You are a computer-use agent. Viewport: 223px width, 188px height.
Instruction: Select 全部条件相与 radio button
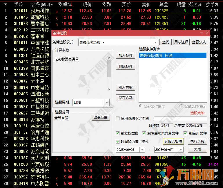tap(141, 106)
